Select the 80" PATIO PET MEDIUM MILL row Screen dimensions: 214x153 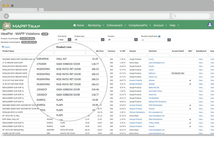point(107,130)
